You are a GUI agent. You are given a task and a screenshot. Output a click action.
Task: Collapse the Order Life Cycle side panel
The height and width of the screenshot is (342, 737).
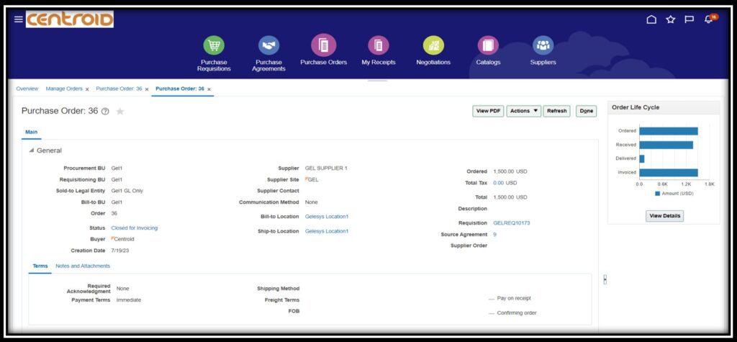click(x=605, y=279)
